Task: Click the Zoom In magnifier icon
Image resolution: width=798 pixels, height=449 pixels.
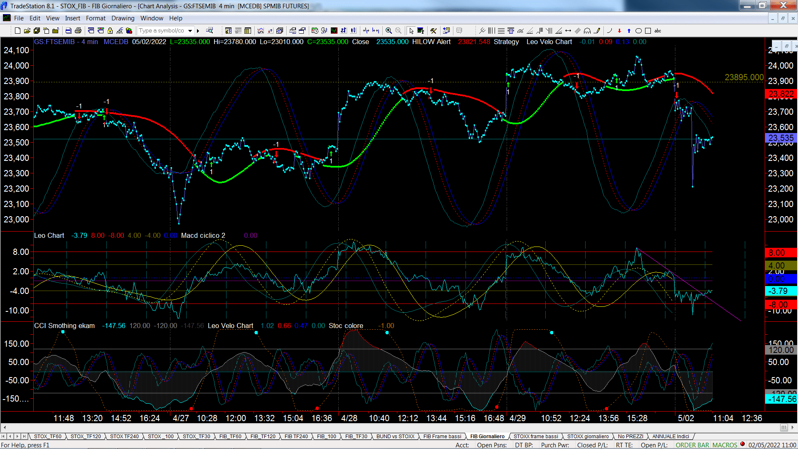Action: (389, 30)
